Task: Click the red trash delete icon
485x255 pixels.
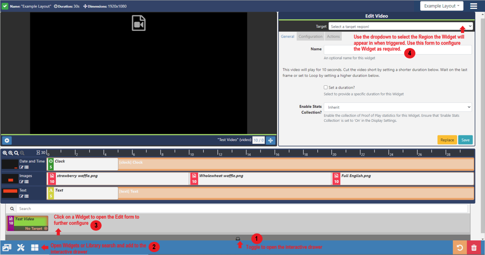Action: pos(474,247)
